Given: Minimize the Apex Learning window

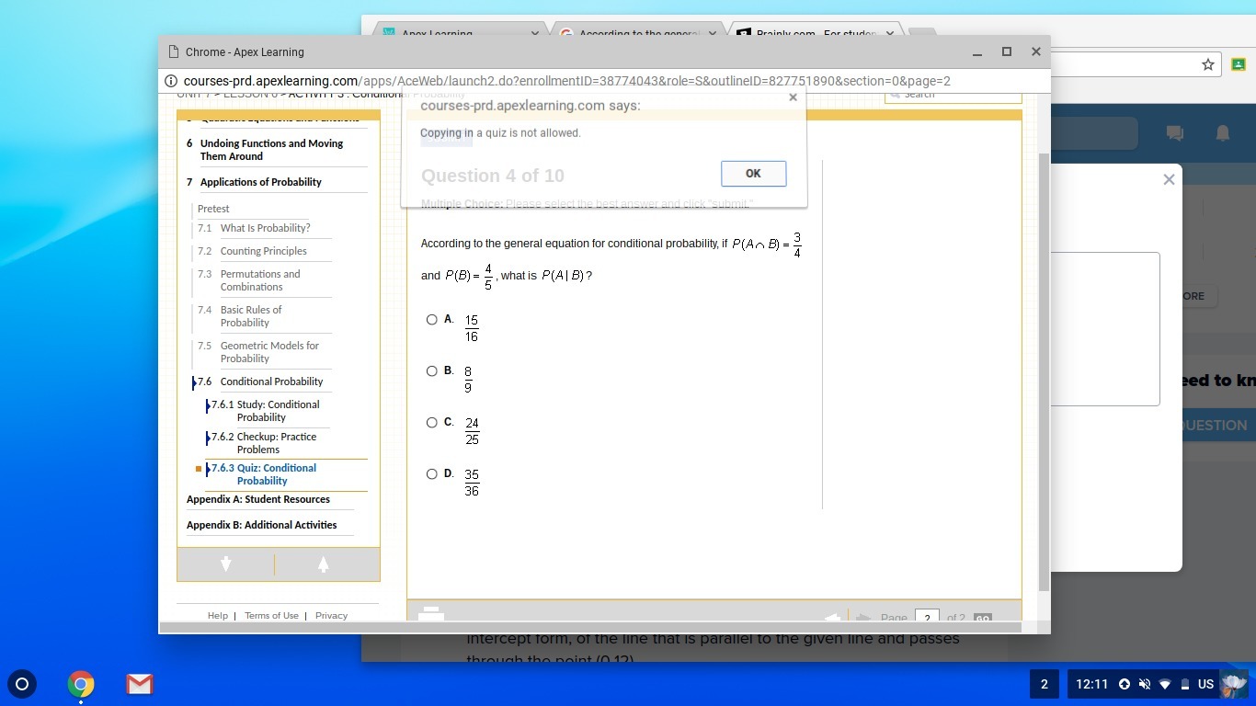Looking at the screenshot, I should [977, 52].
